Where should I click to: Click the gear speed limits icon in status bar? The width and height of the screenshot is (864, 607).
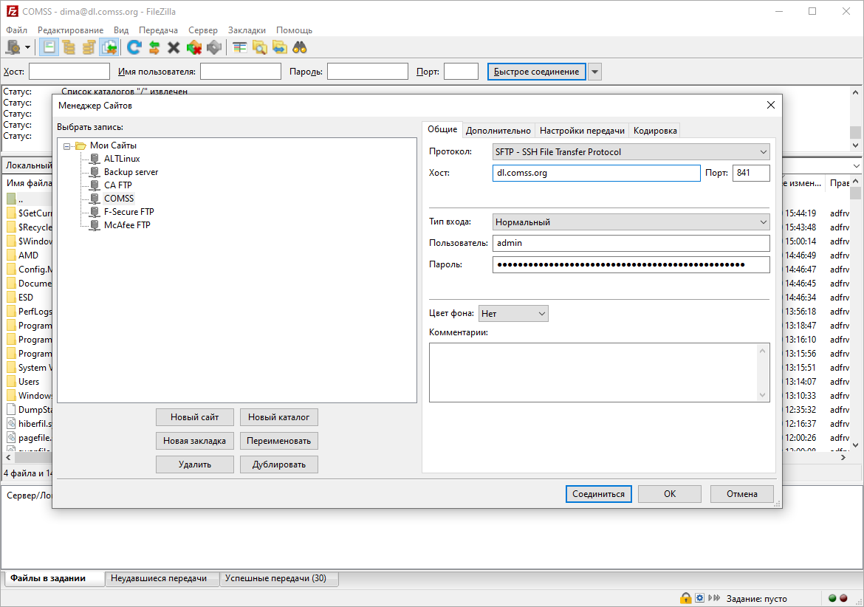point(699,597)
